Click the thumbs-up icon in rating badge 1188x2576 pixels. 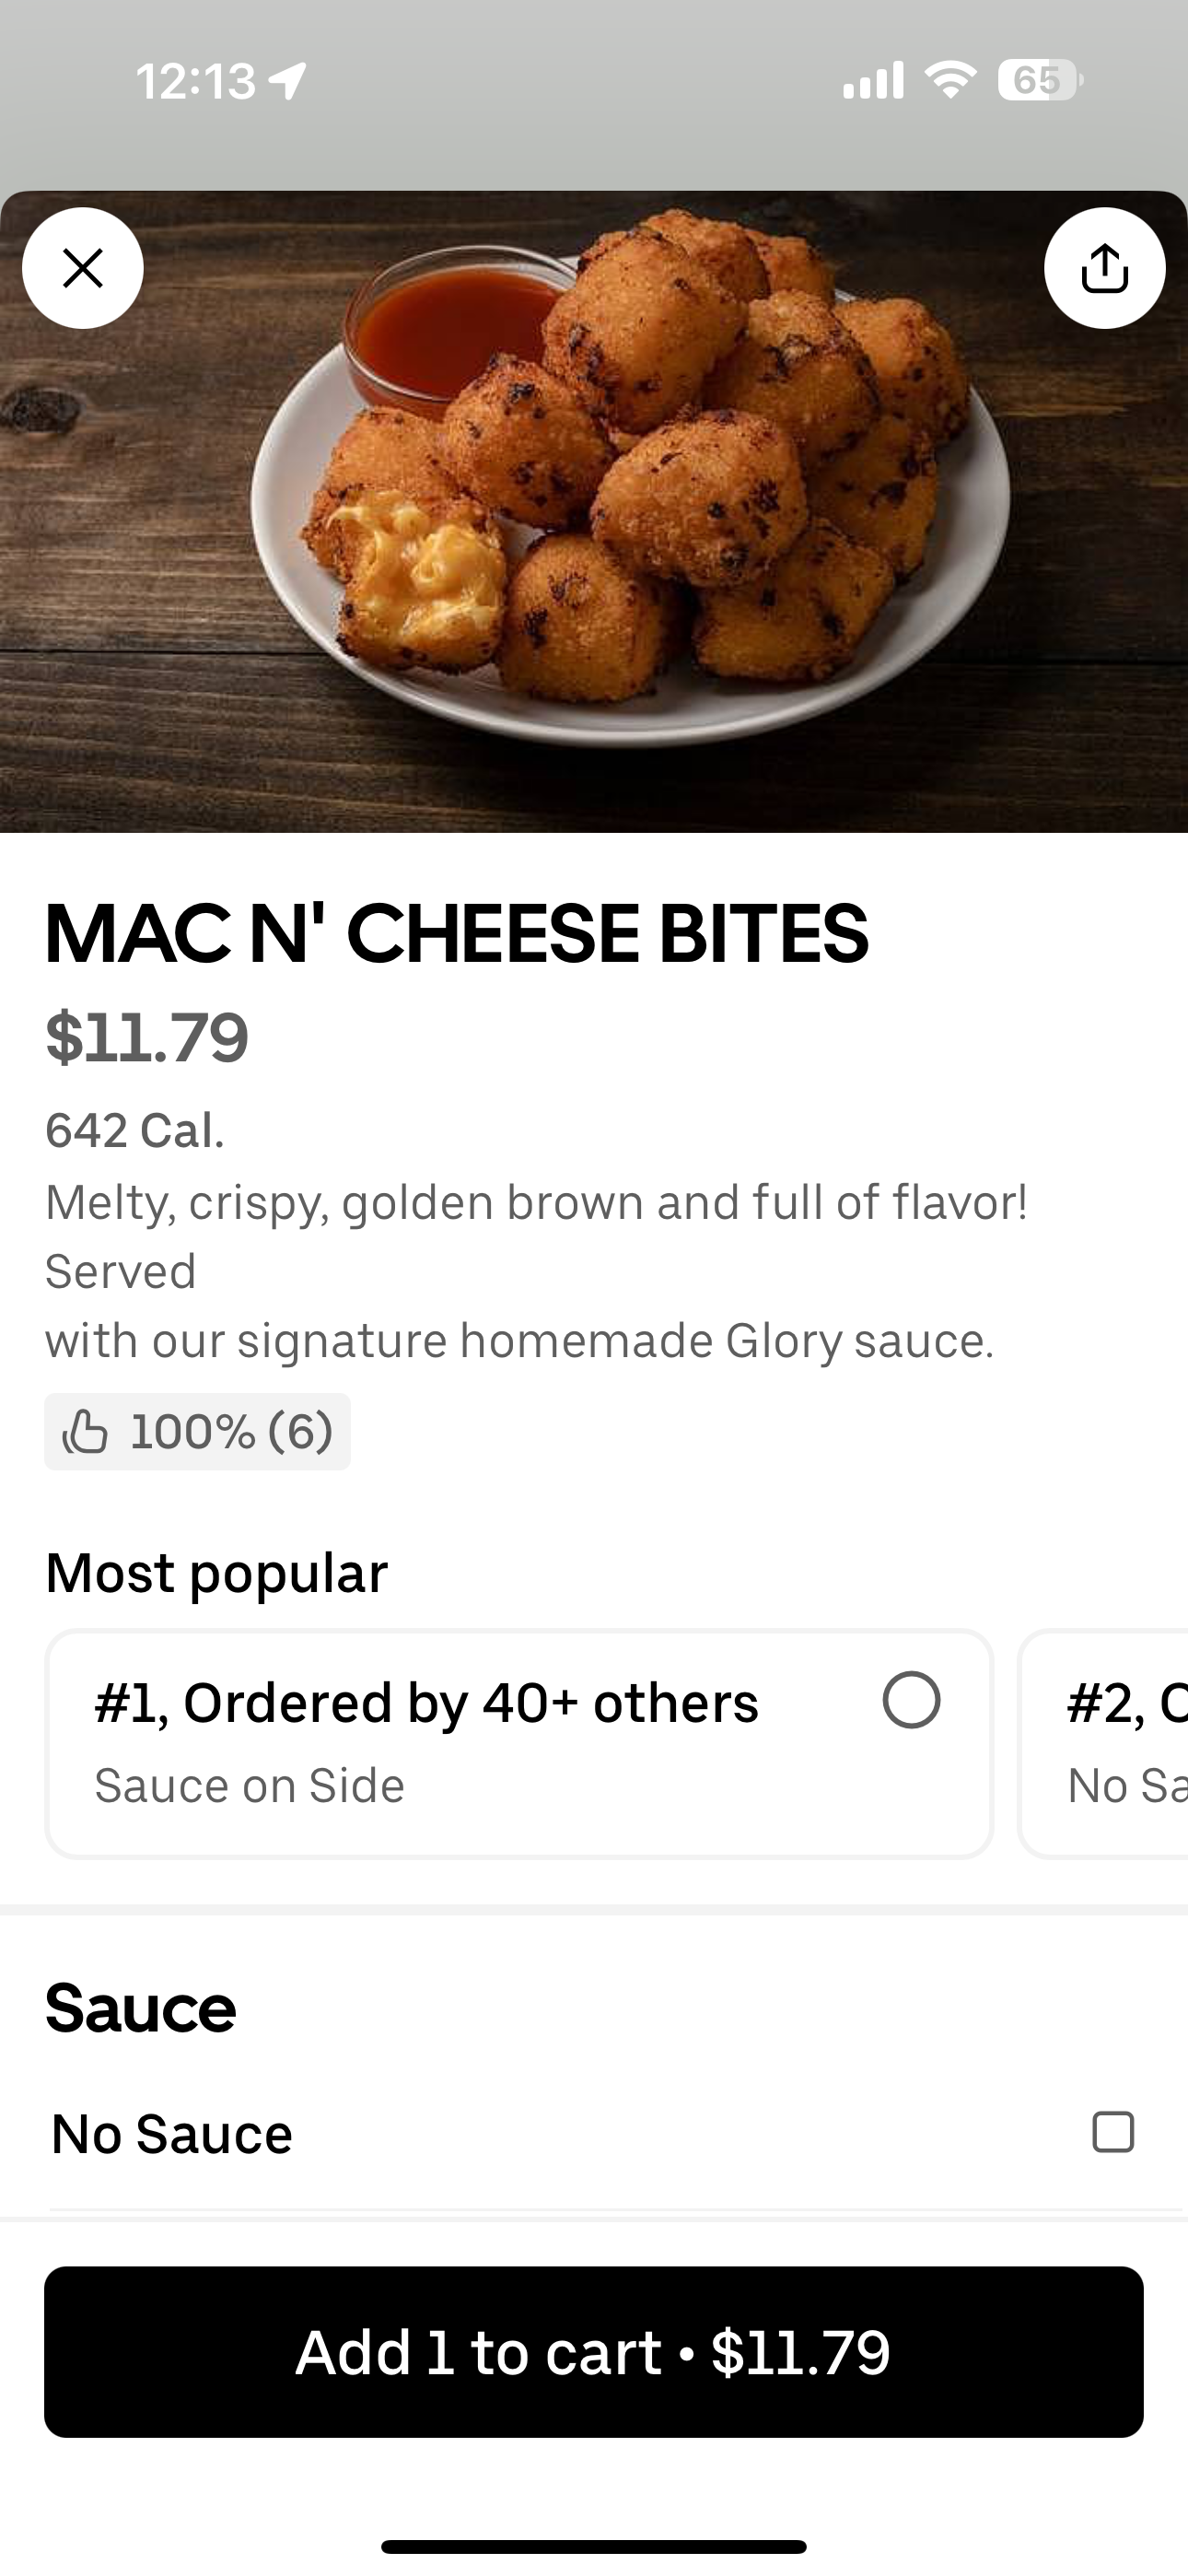[x=85, y=1431]
